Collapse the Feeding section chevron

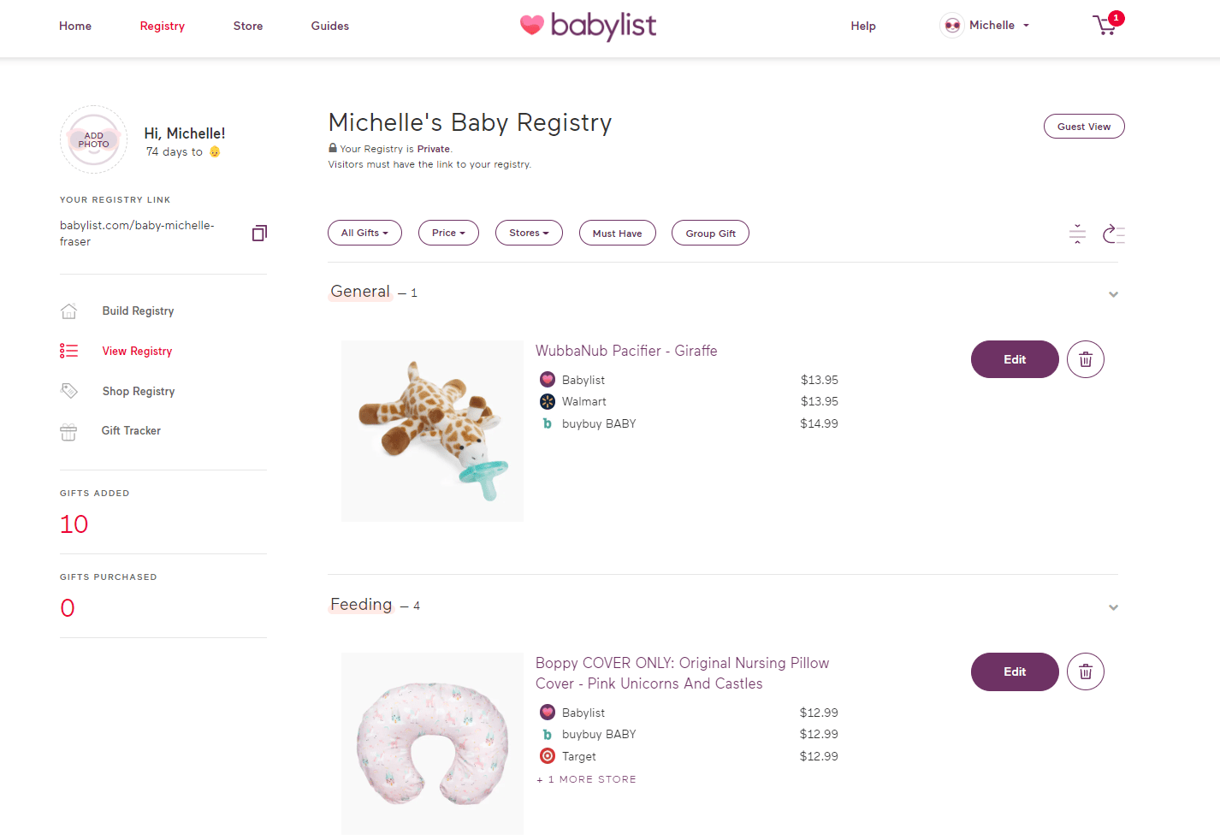tap(1113, 606)
